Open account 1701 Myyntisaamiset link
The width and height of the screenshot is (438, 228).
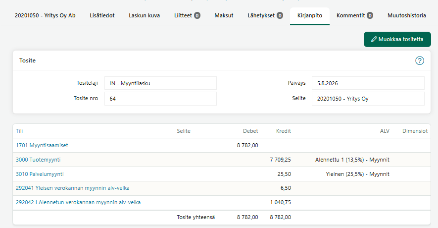coord(42,145)
